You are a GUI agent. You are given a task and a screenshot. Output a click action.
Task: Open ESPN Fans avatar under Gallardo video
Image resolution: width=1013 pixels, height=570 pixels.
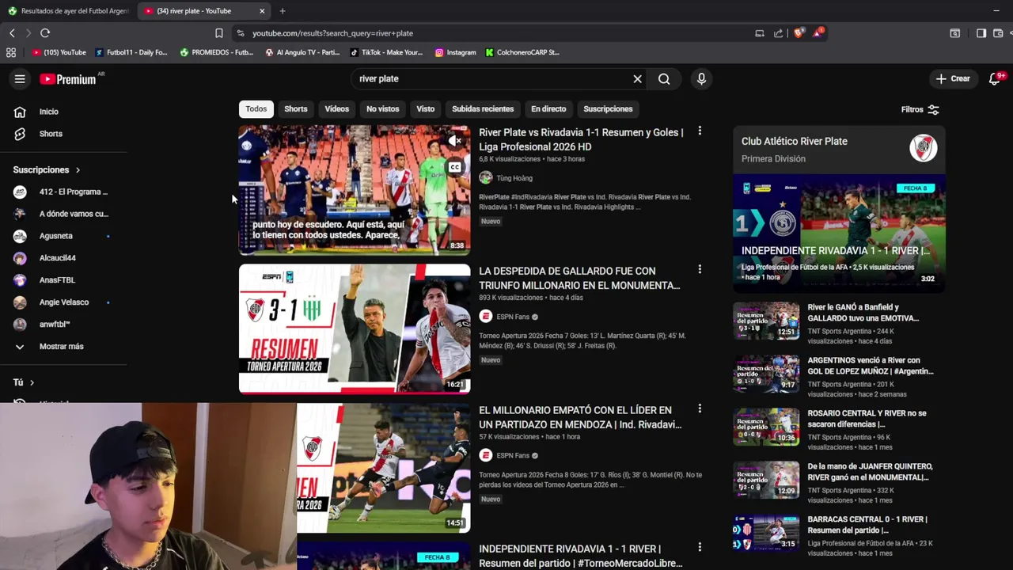(485, 317)
